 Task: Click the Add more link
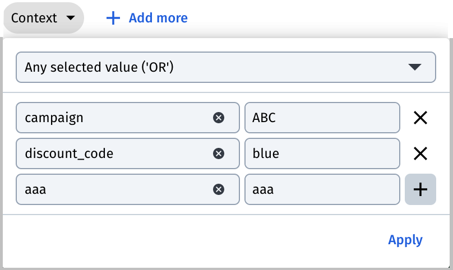158,18
